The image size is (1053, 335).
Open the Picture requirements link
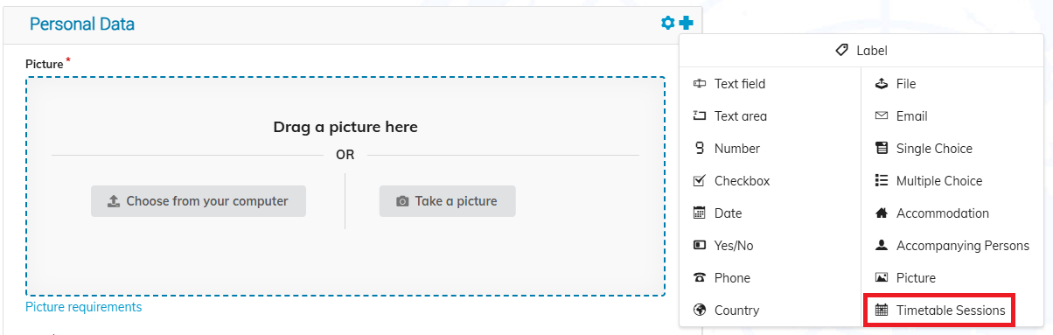coord(84,307)
